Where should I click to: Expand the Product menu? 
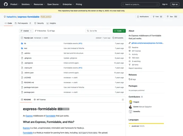pos(15,4)
